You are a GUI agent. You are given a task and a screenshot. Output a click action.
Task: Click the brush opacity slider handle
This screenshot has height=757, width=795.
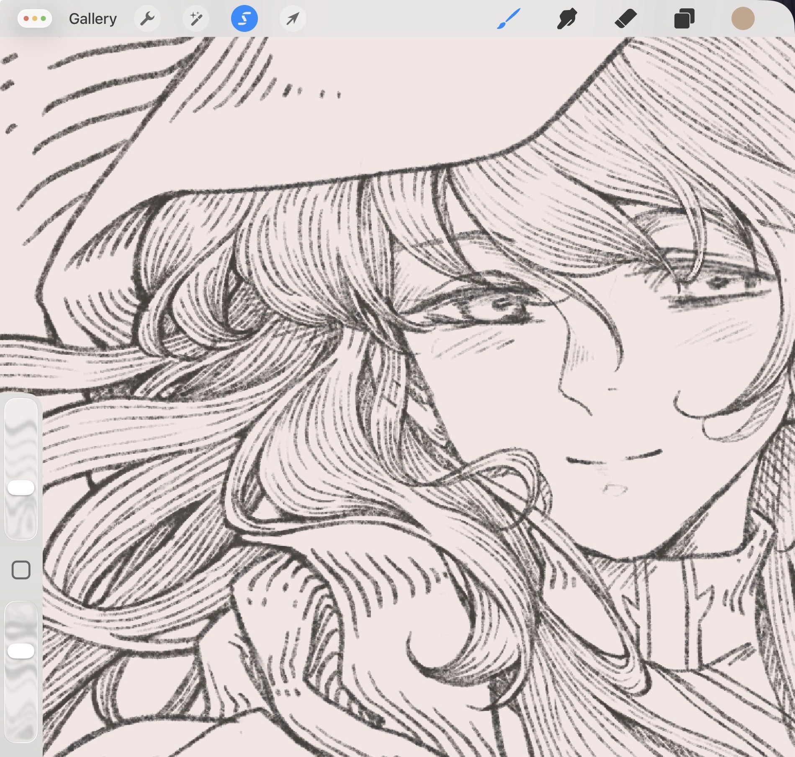[x=21, y=651]
